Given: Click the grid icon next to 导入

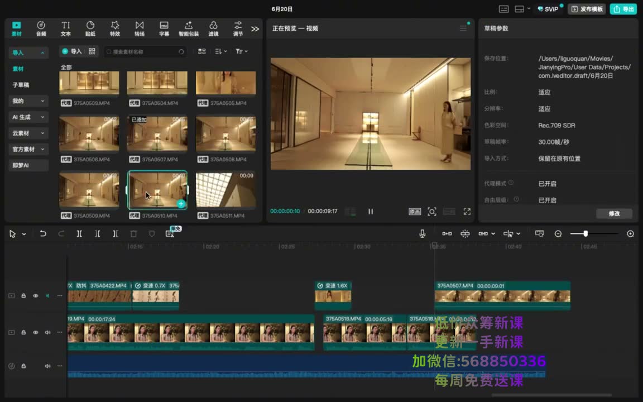Looking at the screenshot, I should (x=92, y=51).
